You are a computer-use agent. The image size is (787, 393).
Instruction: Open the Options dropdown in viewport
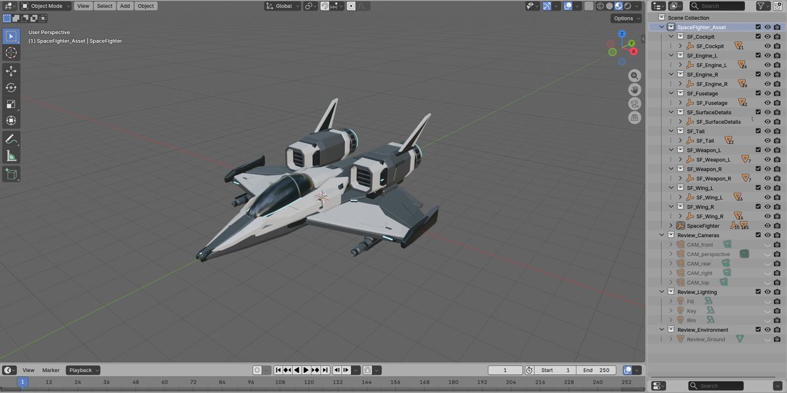[x=626, y=18]
